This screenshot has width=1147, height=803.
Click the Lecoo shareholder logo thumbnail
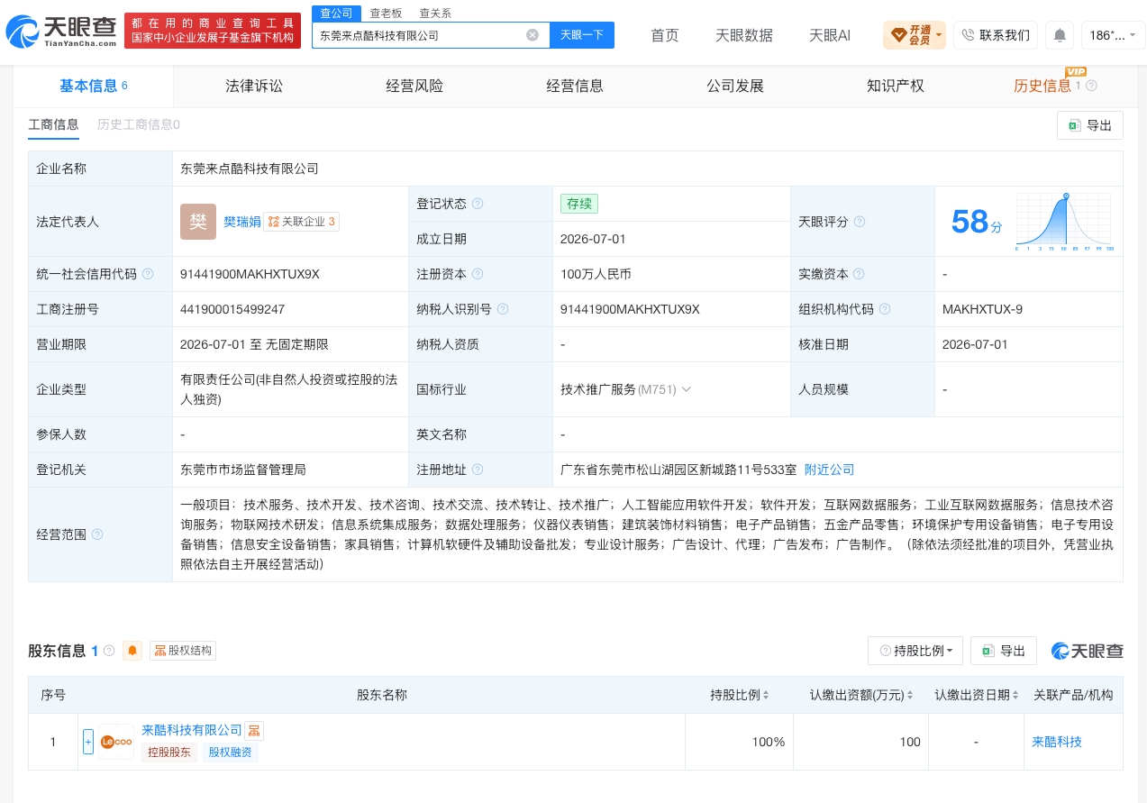[115, 742]
